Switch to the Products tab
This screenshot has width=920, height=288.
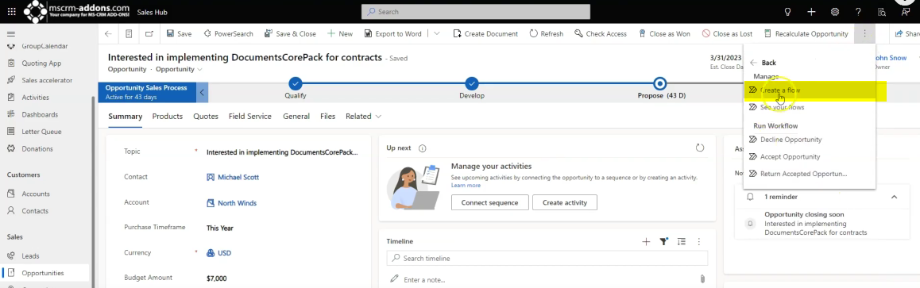click(x=167, y=117)
